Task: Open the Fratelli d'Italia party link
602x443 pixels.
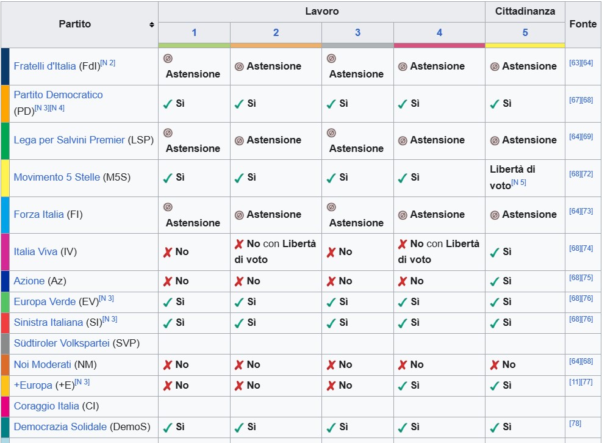Action: pyautogui.click(x=45, y=66)
